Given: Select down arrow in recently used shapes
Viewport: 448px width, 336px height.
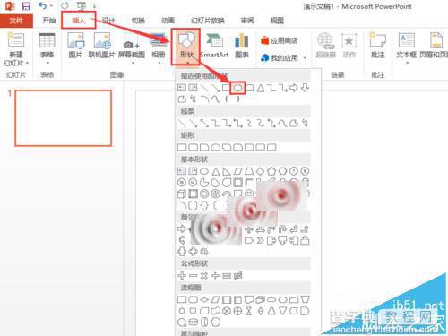Looking at the screenshot, I should tap(305, 88).
